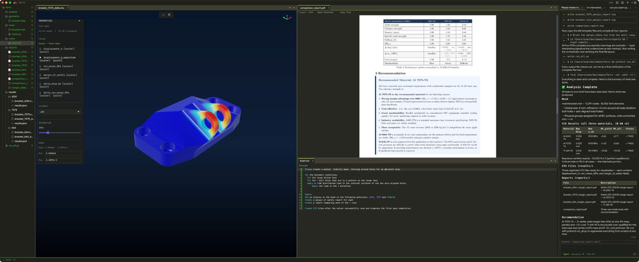639x262 pixels.
Task: Open 'Please review m...' chat tab
Action: [572, 8]
